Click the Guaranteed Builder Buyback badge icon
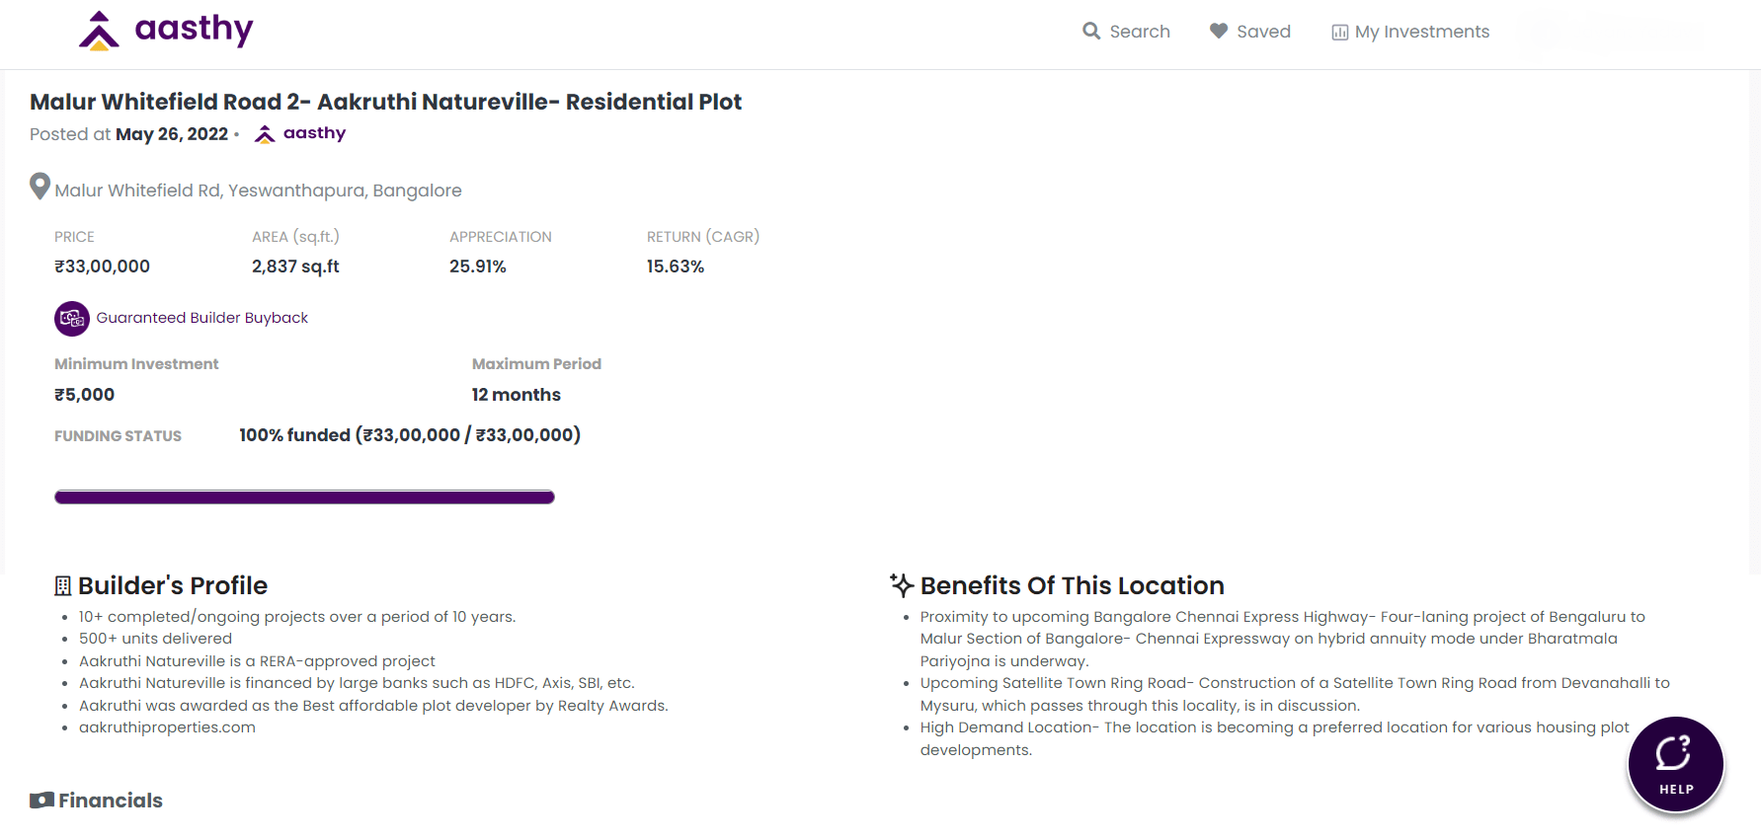 (72, 318)
